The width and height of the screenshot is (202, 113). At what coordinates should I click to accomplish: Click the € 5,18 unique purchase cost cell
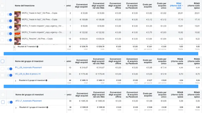click(163, 74)
